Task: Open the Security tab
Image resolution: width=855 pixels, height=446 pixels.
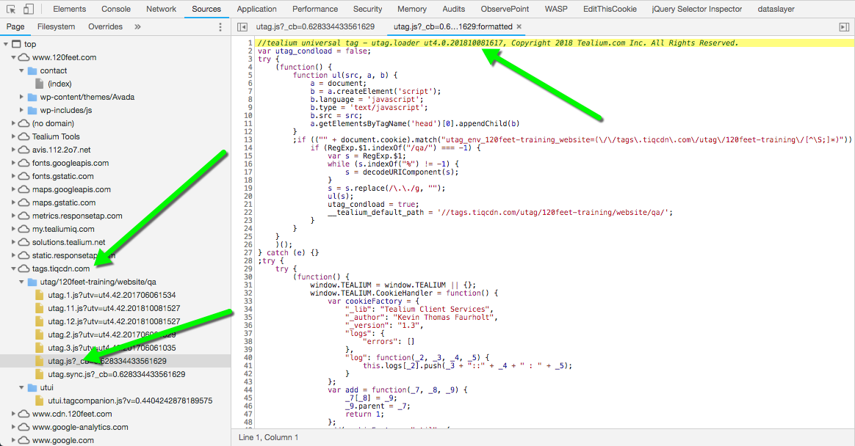Action: point(367,10)
